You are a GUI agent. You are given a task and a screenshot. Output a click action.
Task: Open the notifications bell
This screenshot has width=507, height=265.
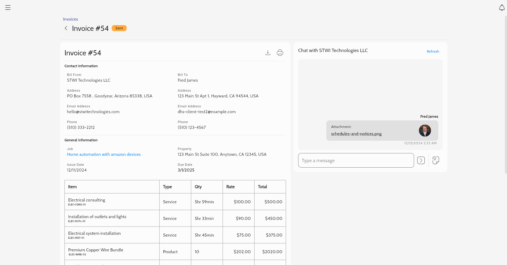tap(502, 8)
